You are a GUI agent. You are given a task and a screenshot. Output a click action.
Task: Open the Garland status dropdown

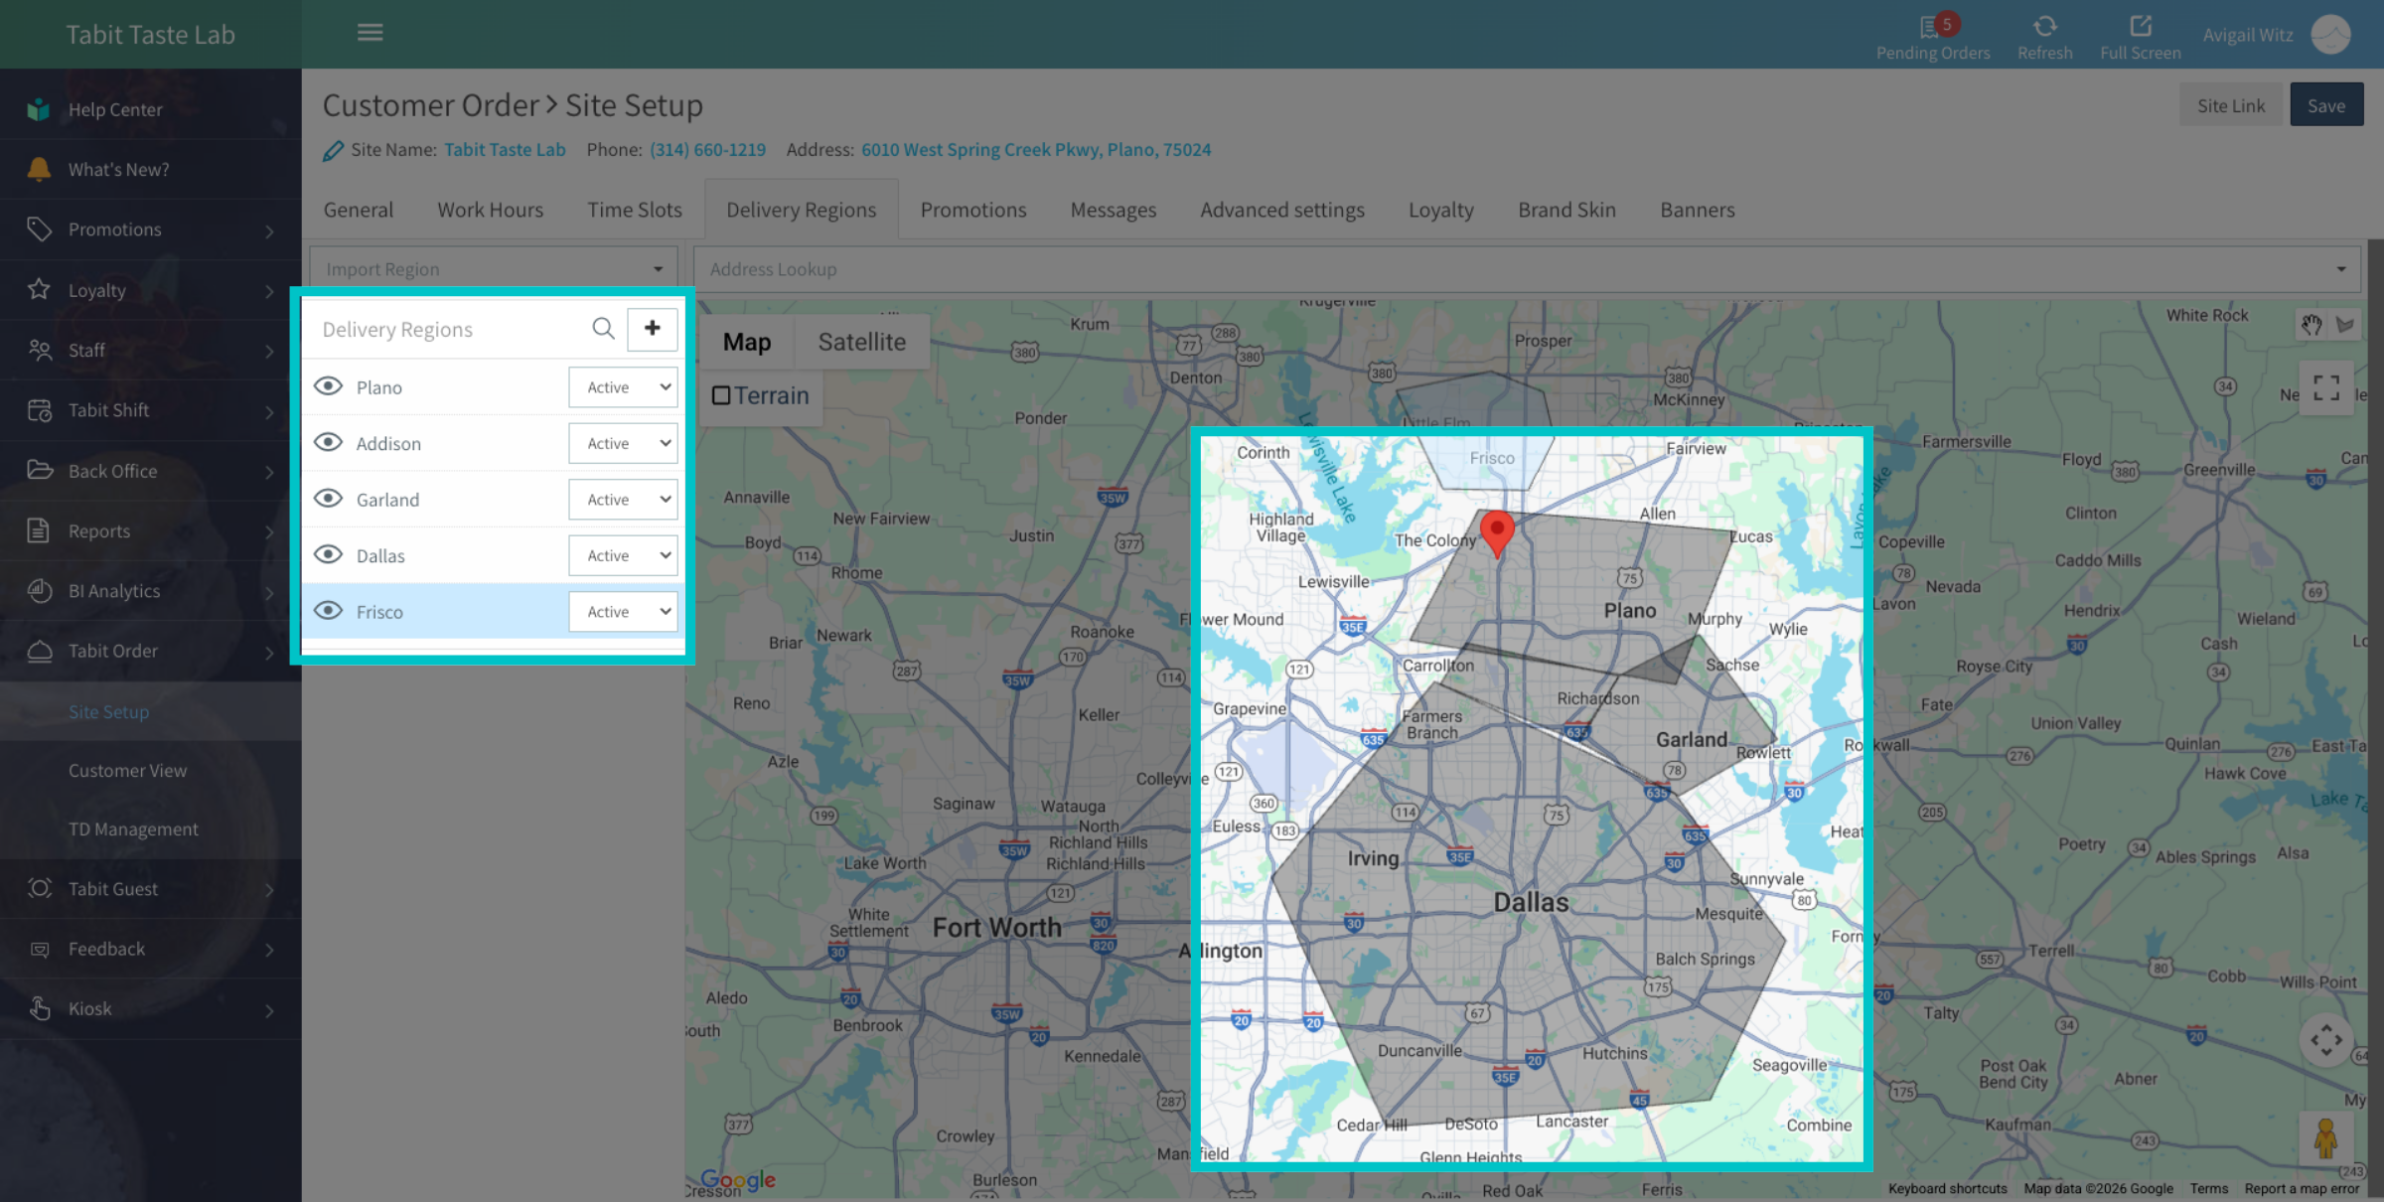pos(623,500)
